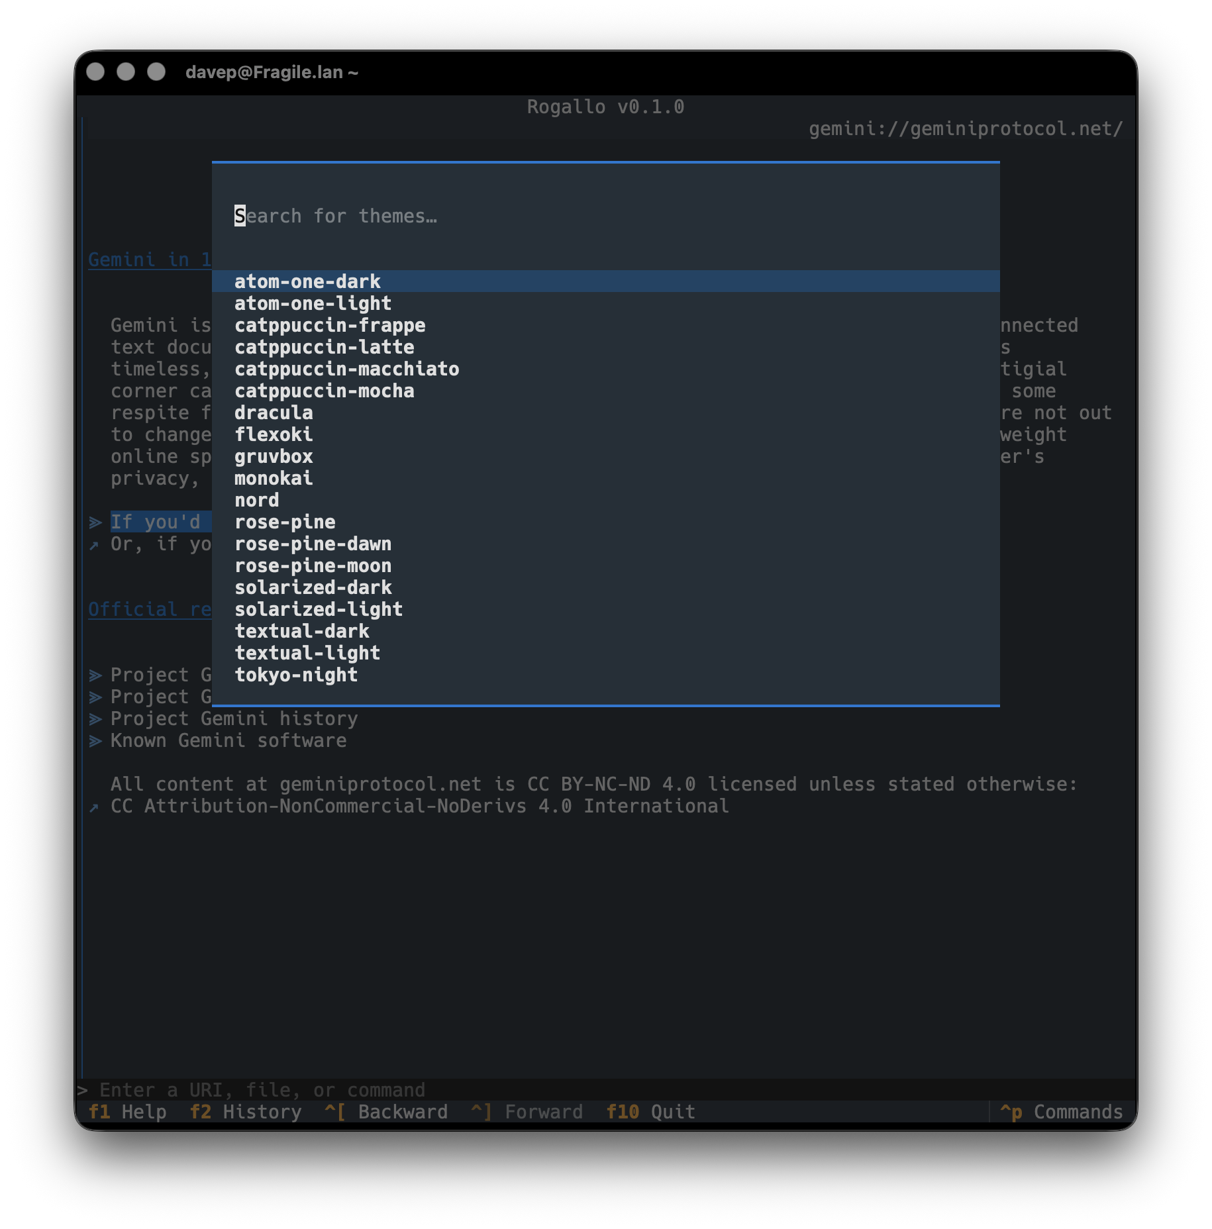The height and width of the screenshot is (1229, 1212).
Task: Focus the Search for themes input
Action: click(x=605, y=216)
